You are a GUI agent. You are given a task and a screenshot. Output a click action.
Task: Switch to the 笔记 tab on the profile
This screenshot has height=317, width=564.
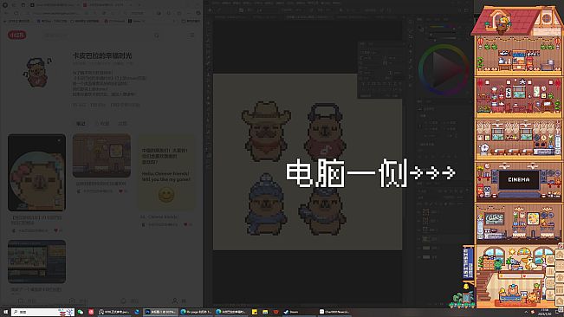tap(81, 123)
